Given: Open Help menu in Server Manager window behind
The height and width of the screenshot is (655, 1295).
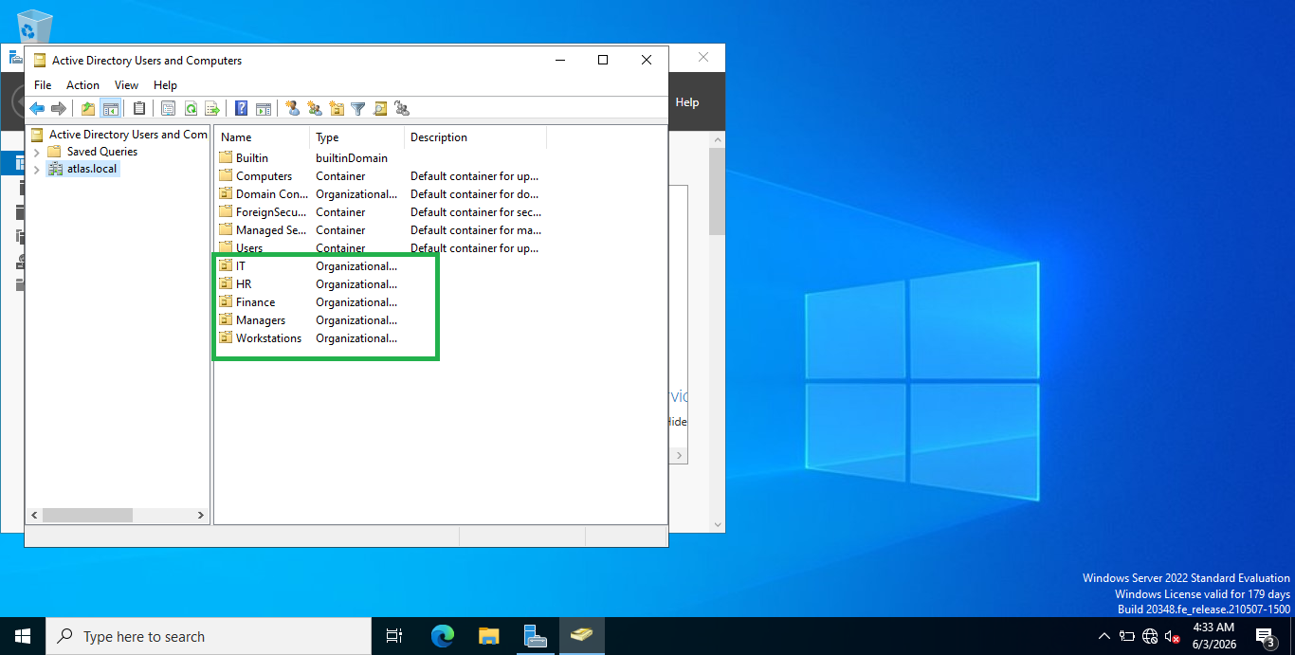Looking at the screenshot, I should pos(687,102).
